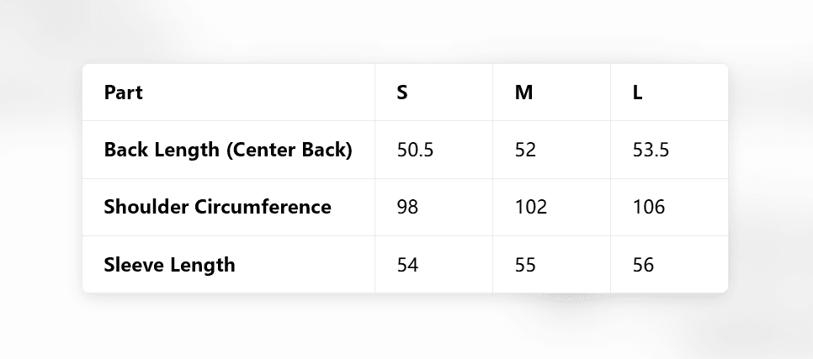This screenshot has width=813, height=359.
Task: Select the L size column header
Action: tap(638, 92)
